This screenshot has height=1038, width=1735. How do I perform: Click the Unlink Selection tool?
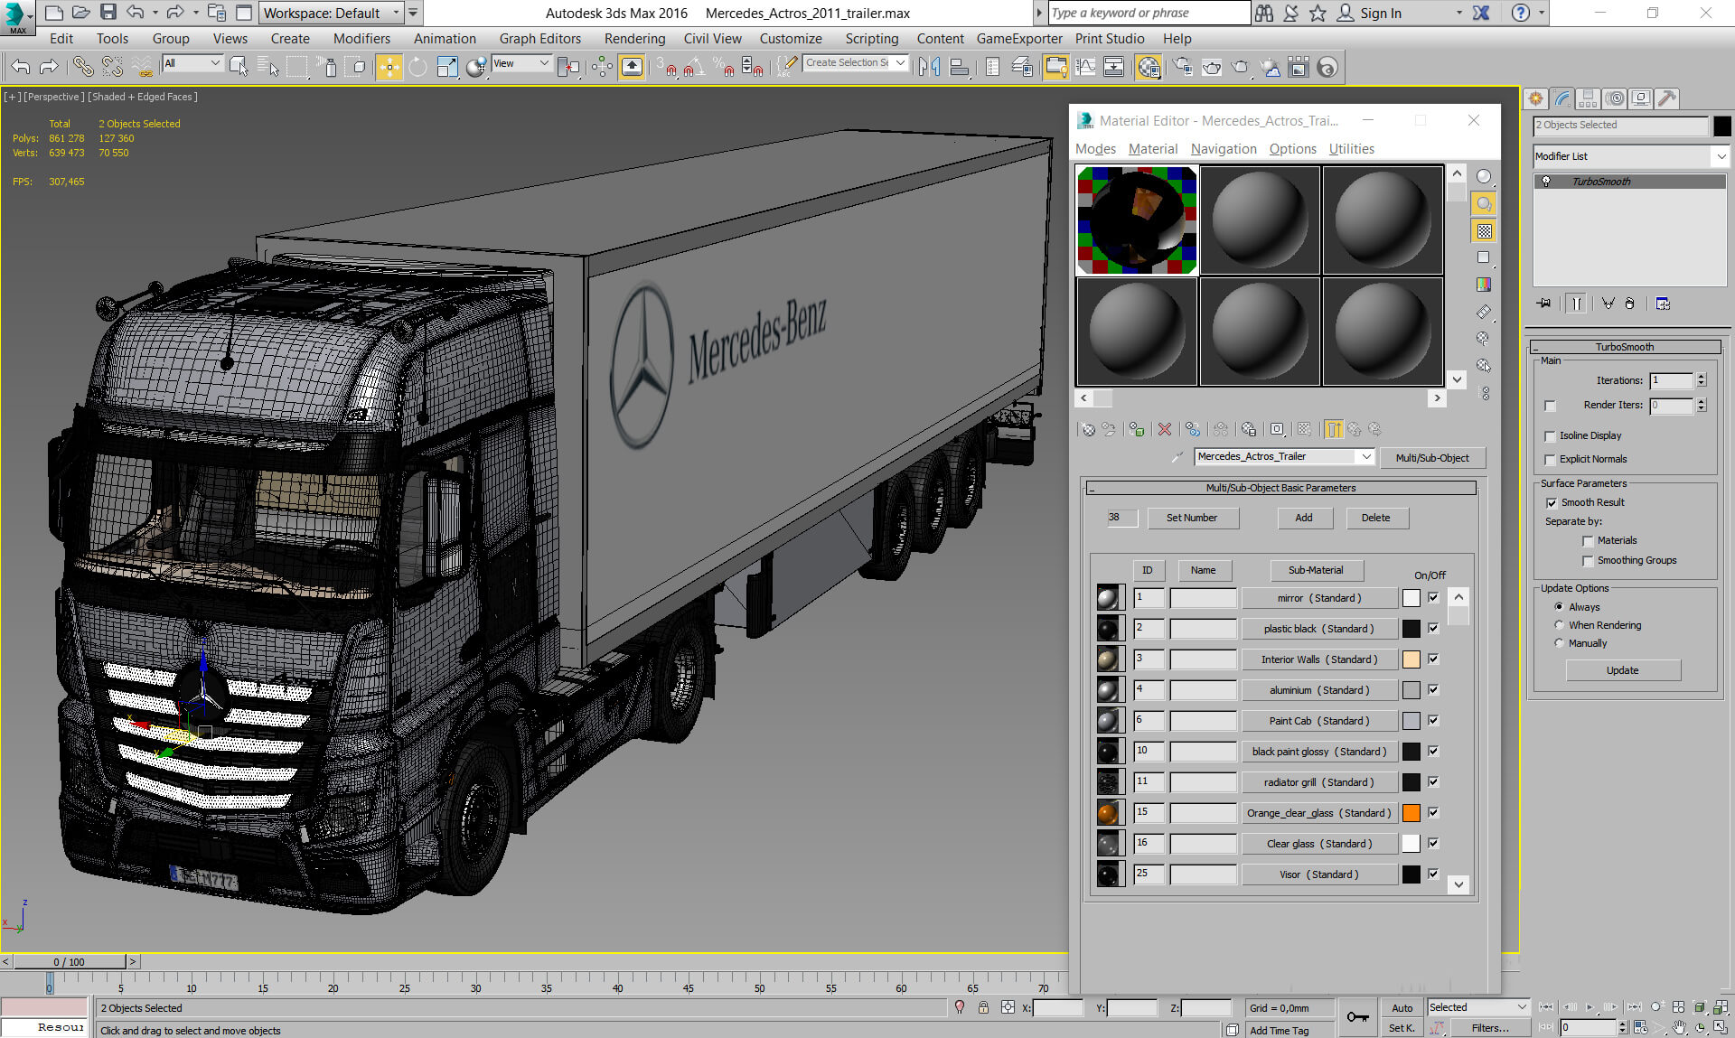pos(112,67)
